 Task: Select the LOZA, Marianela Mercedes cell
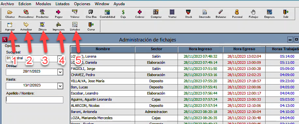click(x=103, y=118)
